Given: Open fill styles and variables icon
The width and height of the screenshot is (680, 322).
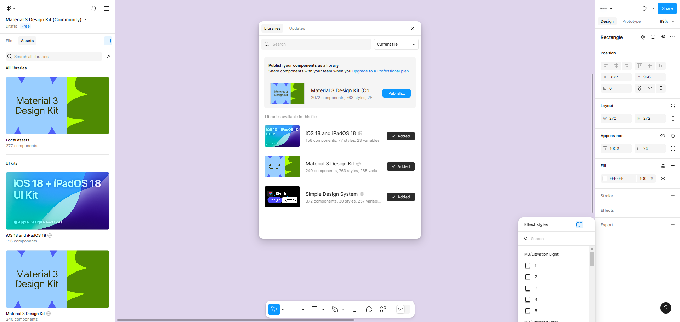Looking at the screenshot, I should pos(663,166).
